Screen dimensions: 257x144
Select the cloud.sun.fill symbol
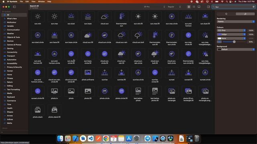coord(88,35)
